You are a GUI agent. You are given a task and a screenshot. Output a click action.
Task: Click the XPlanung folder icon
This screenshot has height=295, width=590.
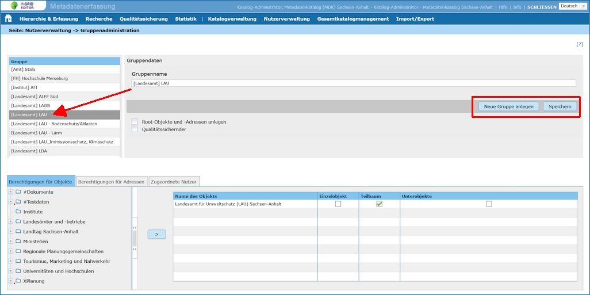pyautogui.click(x=18, y=281)
